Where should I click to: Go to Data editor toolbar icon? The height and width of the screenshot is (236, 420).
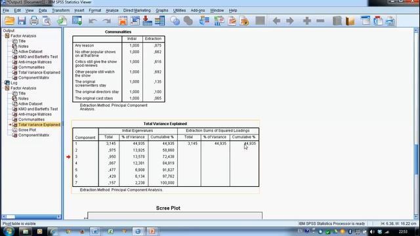123,21
